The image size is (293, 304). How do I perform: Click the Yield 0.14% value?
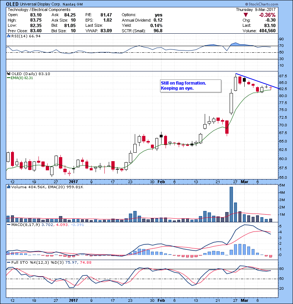point(156,25)
